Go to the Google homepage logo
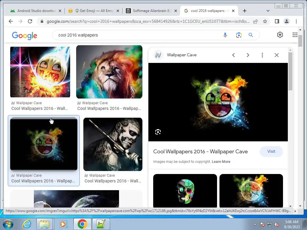The width and height of the screenshot is (307, 230). 25,36
